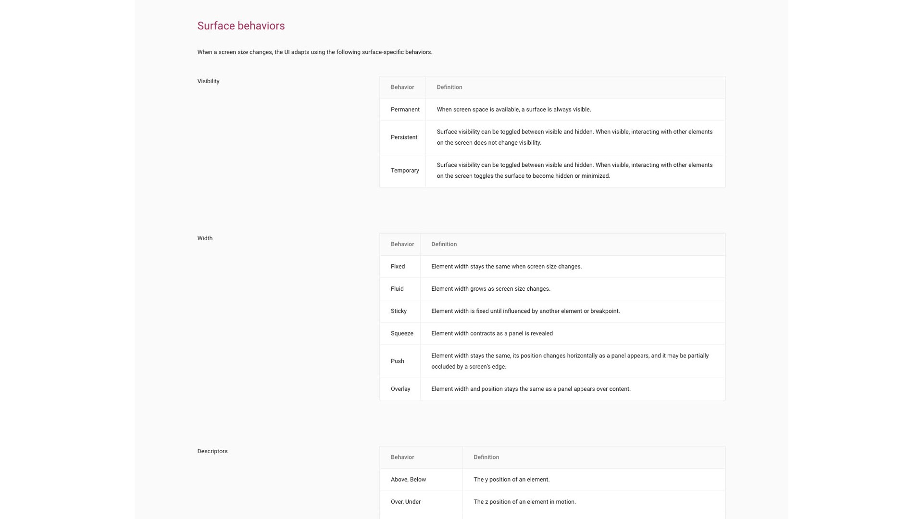Select the Persistent behavior cell

pos(404,137)
